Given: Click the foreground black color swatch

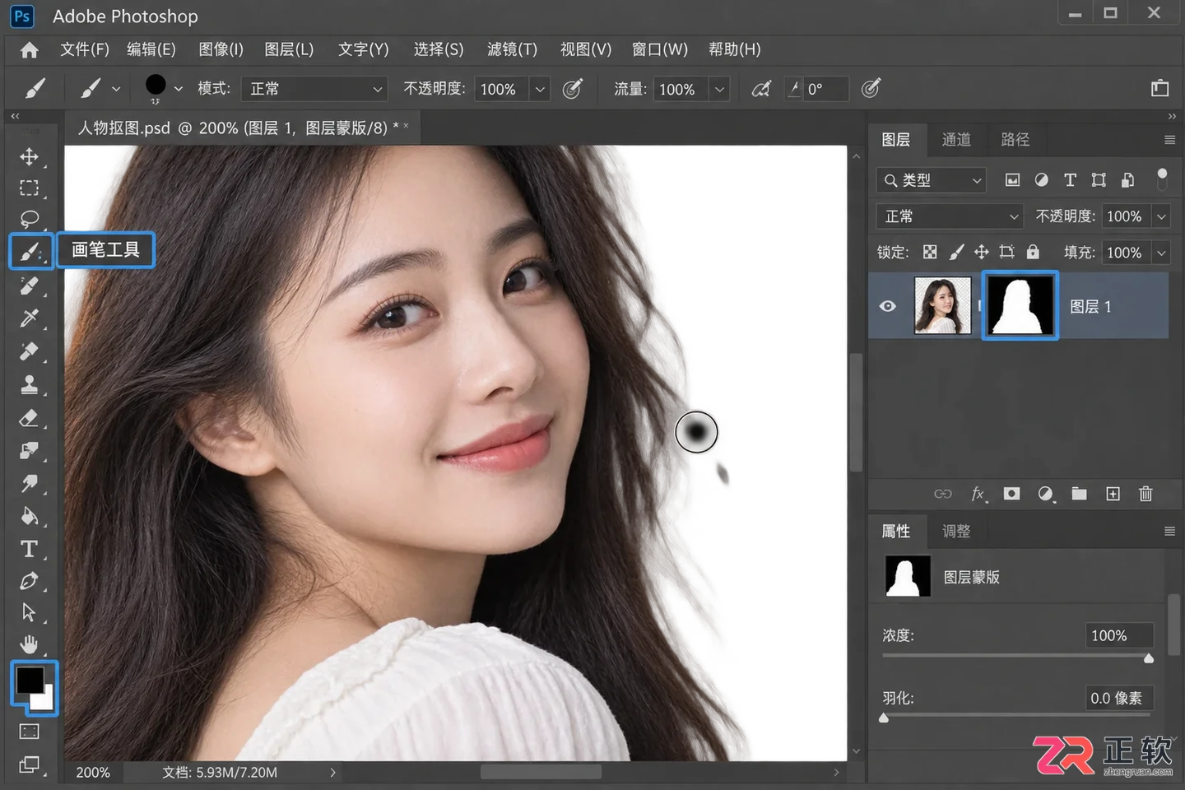Looking at the screenshot, I should point(30,680).
